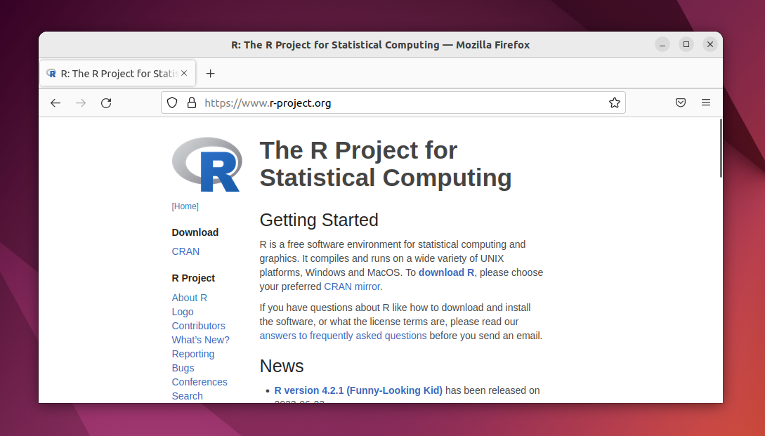Open the tracking protection shield icon
Image resolution: width=765 pixels, height=436 pixels.
coord(172,103)
